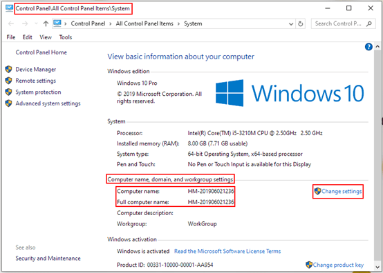Image resolution: width=383 pixels, height=273 pixels.
Task: Open address bar history dropdown
Action: click(291, 24)
